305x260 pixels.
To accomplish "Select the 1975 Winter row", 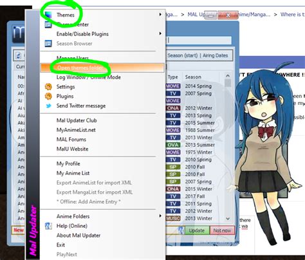I will point(199,152).
